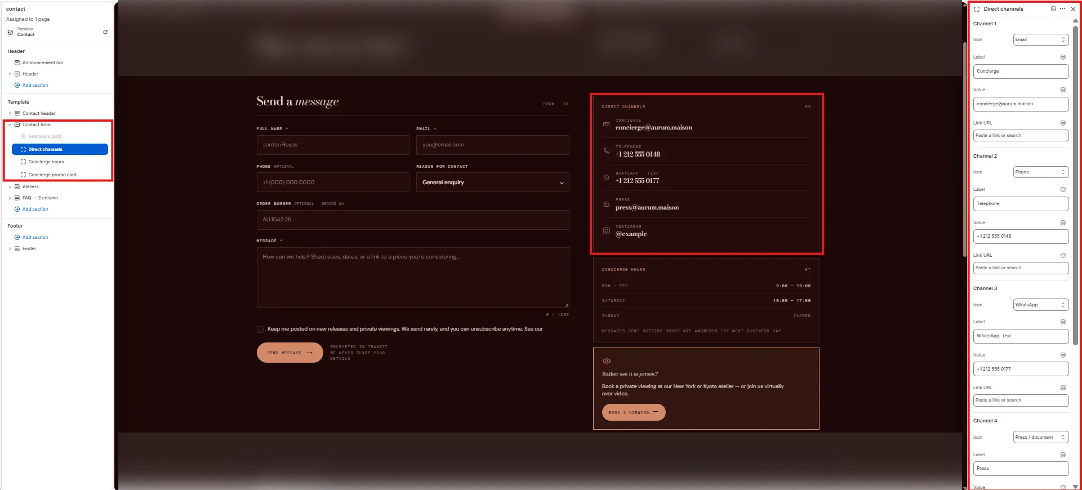Click the Channel 2 Value field +1 212 555 0148
This screenshot has height=490, width=1082.
click(x=1021, y=237)
